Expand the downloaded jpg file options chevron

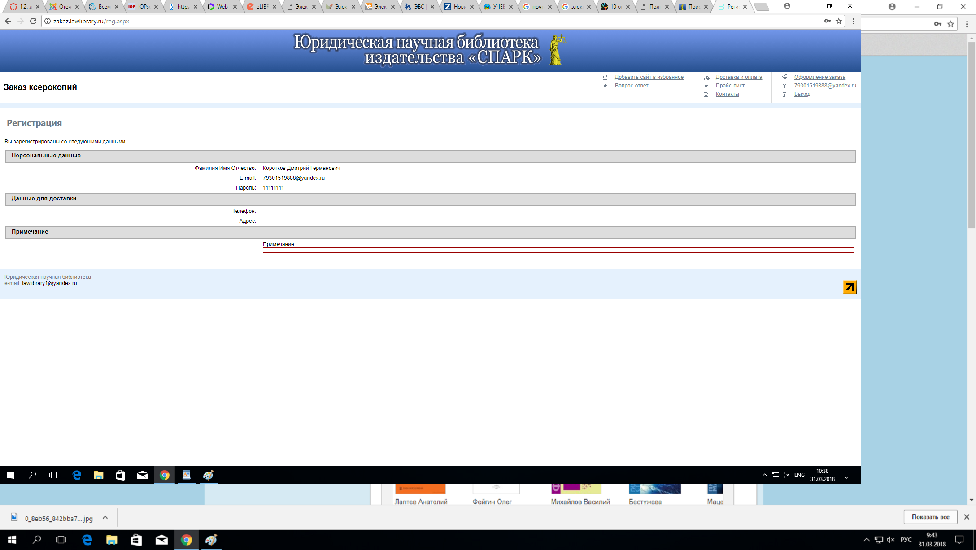105,518
